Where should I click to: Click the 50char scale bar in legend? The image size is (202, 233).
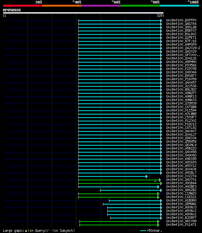pyautogui.click(x=143, y=230)
